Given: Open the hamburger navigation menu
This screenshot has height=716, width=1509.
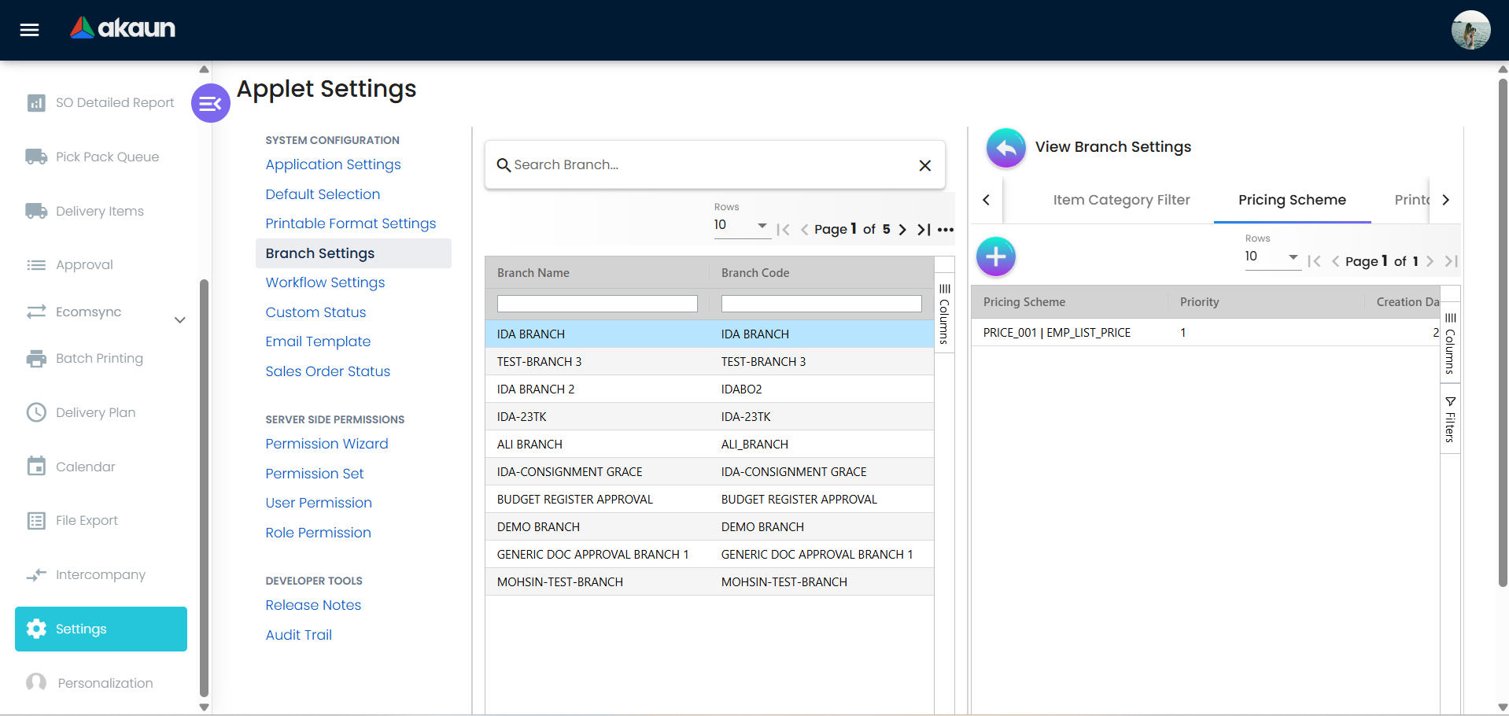Looking at the screenshot, I should (29, 30).
